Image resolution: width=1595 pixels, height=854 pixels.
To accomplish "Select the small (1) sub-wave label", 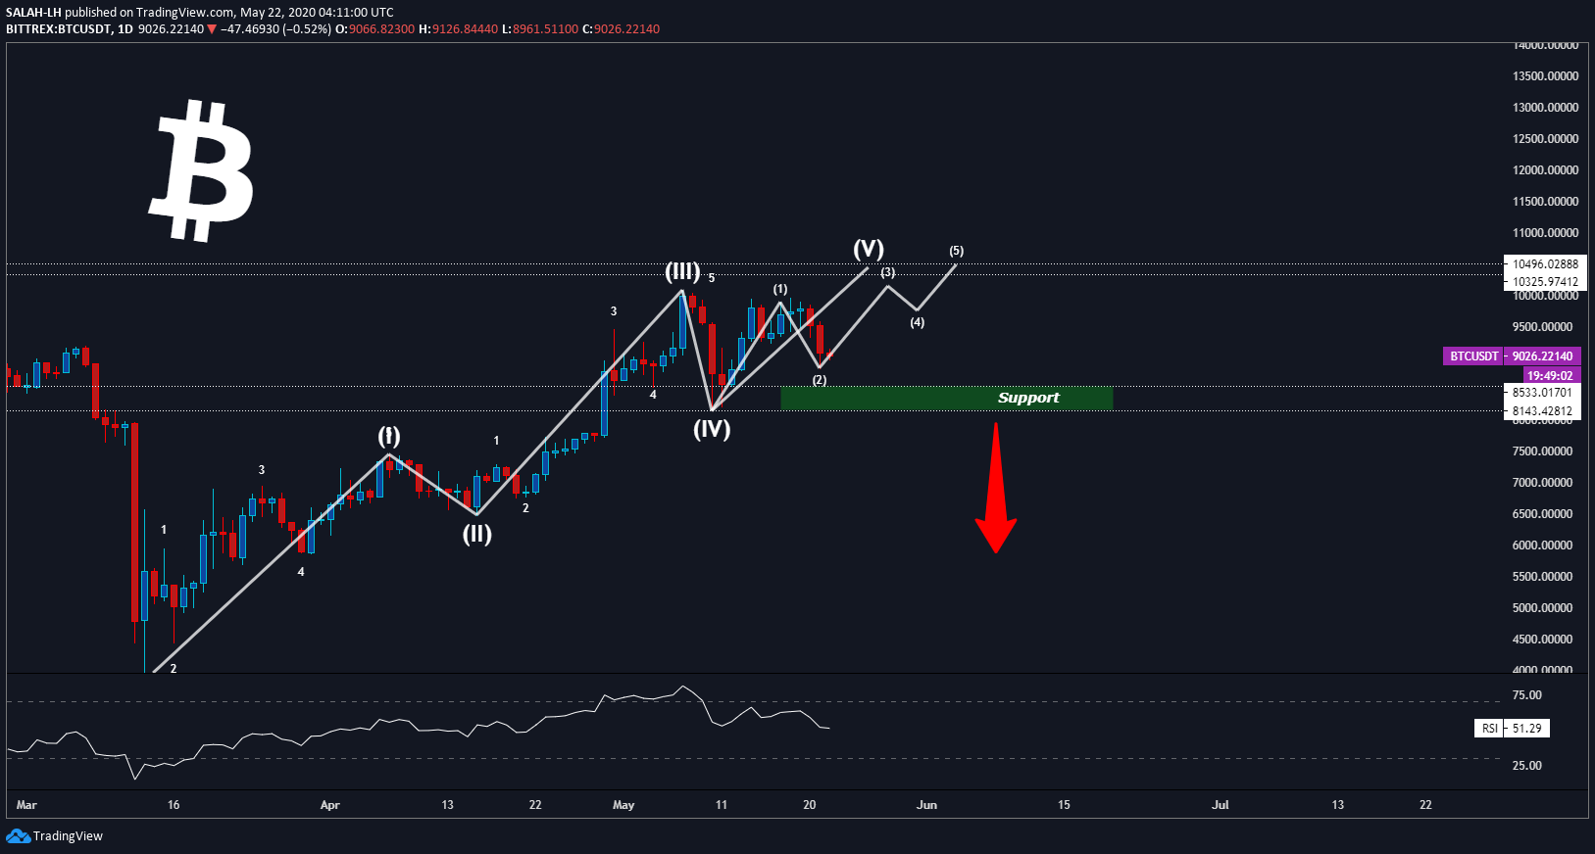I will click(780, 289).
